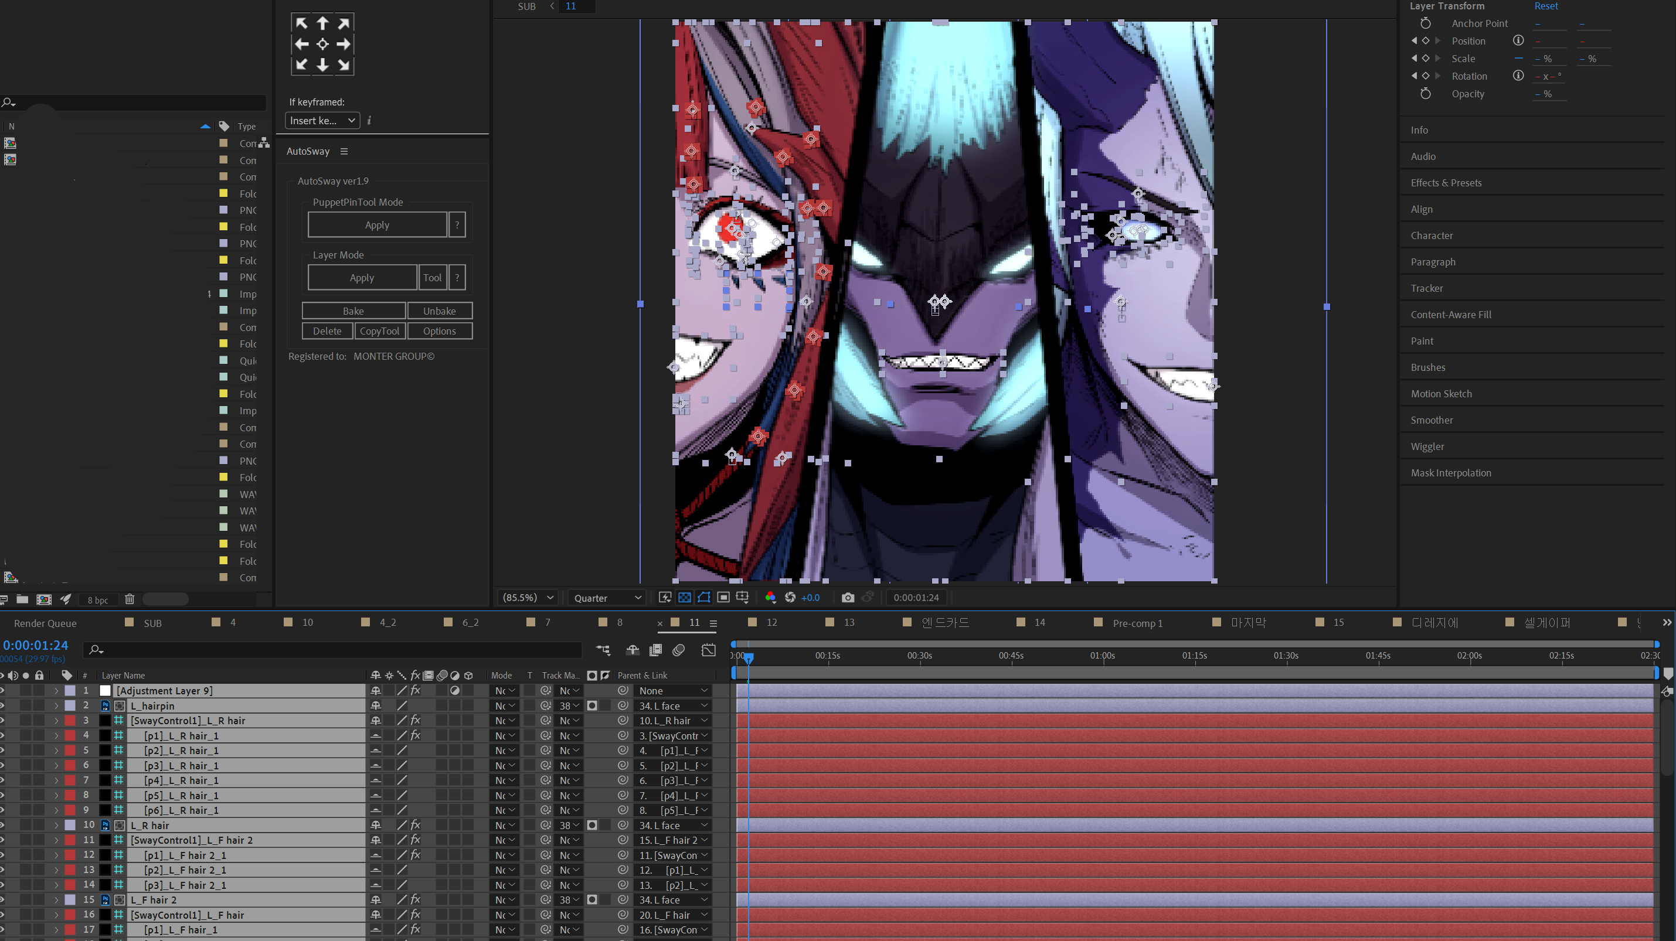Click the center anchor point icon

322,43
